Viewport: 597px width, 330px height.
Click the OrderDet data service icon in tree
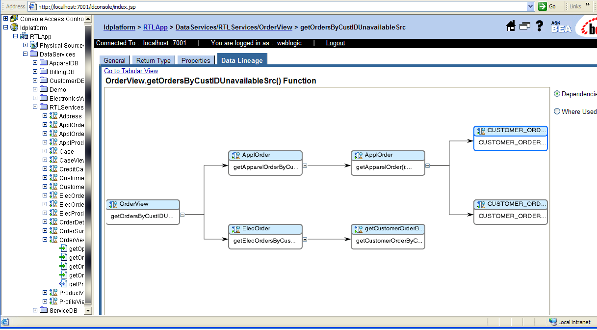coord(53,222)
